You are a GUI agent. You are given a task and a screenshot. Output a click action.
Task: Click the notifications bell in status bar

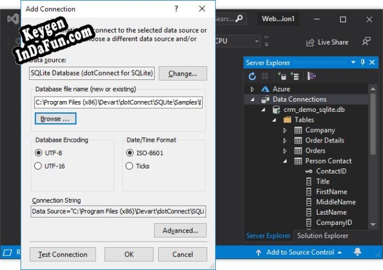(x=358, y=252)
